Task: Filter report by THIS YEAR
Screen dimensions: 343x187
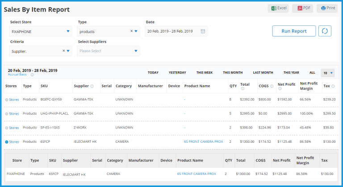Action: pyautogui.click(x=291, y=73)
